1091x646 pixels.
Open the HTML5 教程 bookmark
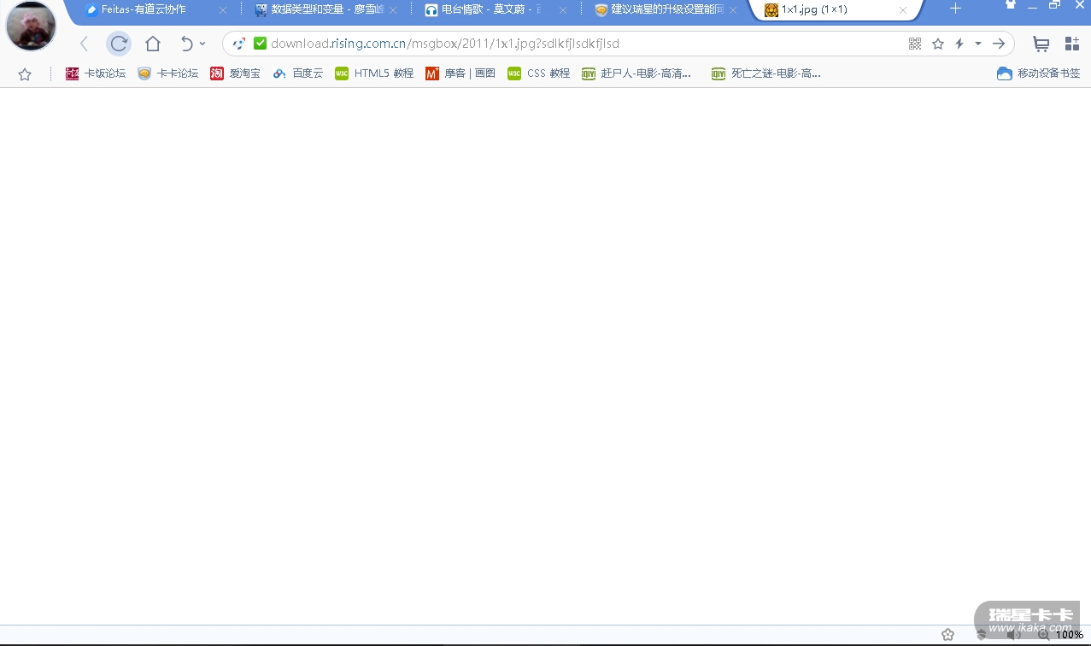(x=374, y=73)
